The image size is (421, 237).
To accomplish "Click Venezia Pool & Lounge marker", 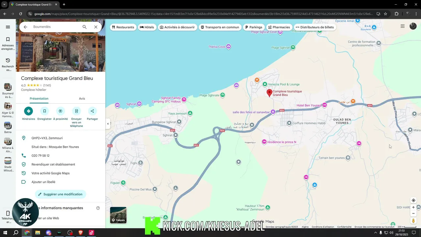I will [265, 84].
